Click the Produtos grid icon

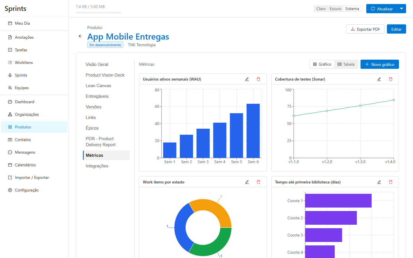10,127
